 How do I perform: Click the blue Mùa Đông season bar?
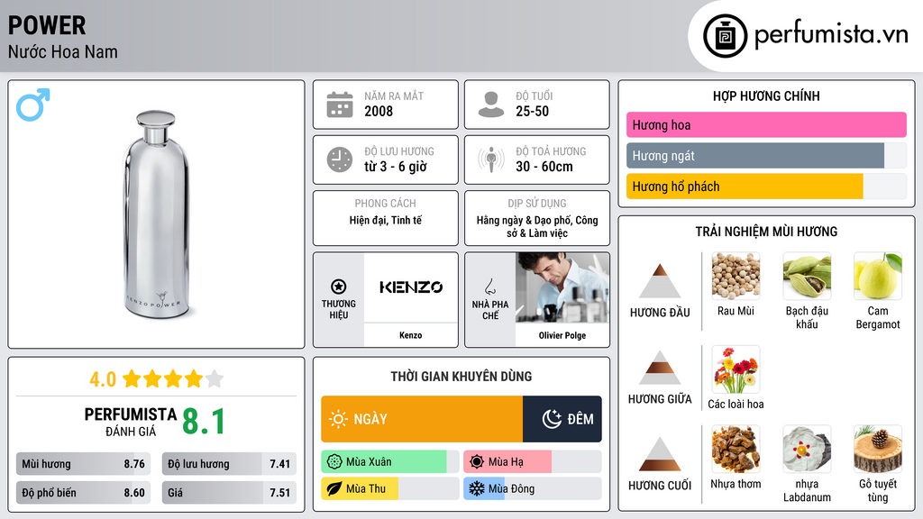pos(484,488)
